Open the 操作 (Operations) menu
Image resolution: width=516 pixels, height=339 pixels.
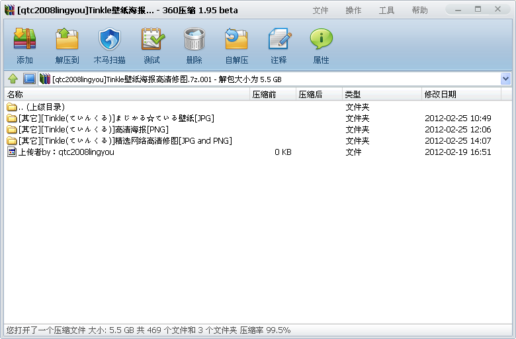(353, 11)
